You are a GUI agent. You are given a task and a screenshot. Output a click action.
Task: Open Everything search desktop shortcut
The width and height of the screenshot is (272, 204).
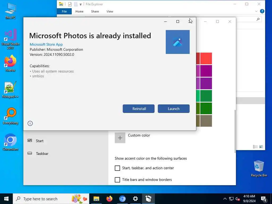pos(10,116)
